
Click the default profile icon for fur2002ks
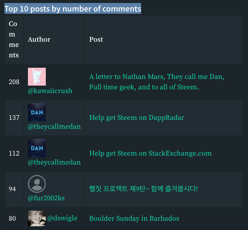click(x=37, y=184)
